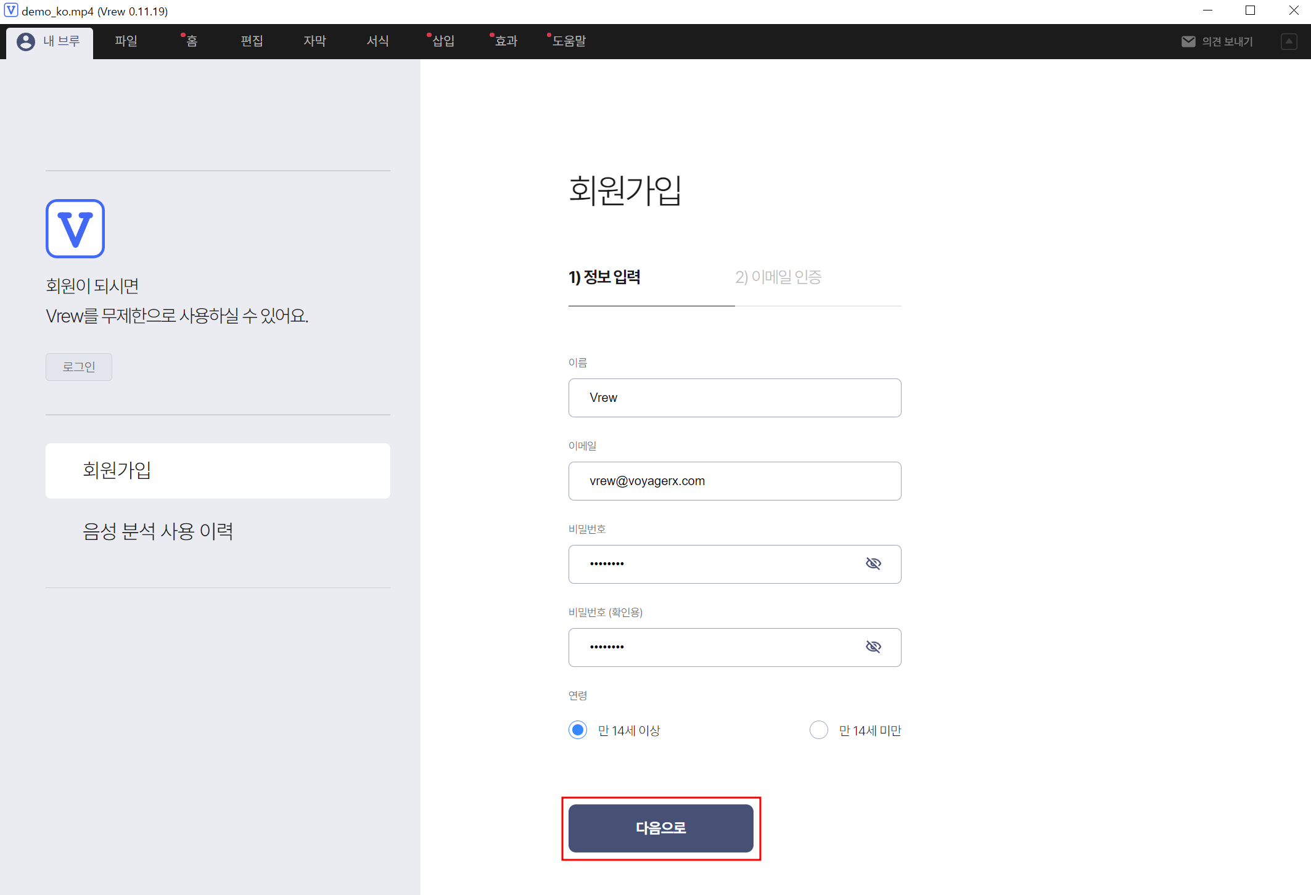
Task: Collapse the ribbon with the up-arrow icon
Action: tap(1289, 41)
